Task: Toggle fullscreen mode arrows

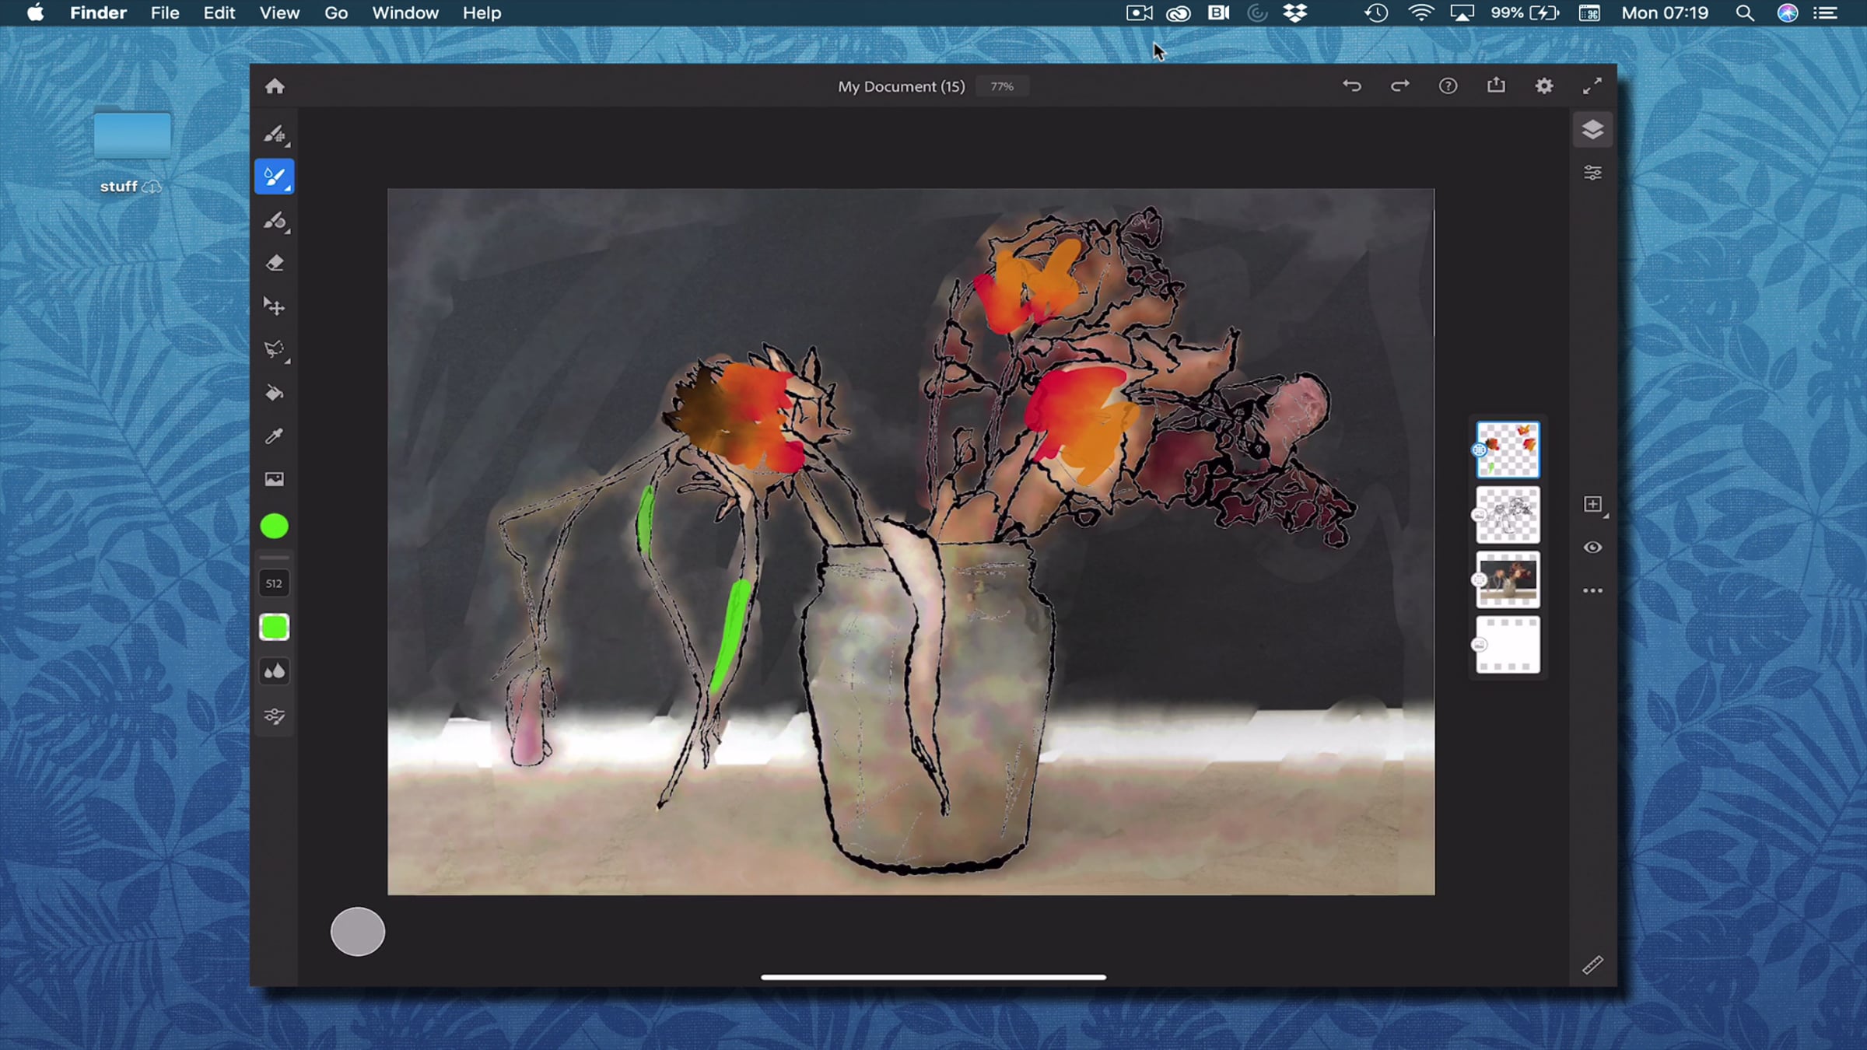Action: [x=1592, y=86]
